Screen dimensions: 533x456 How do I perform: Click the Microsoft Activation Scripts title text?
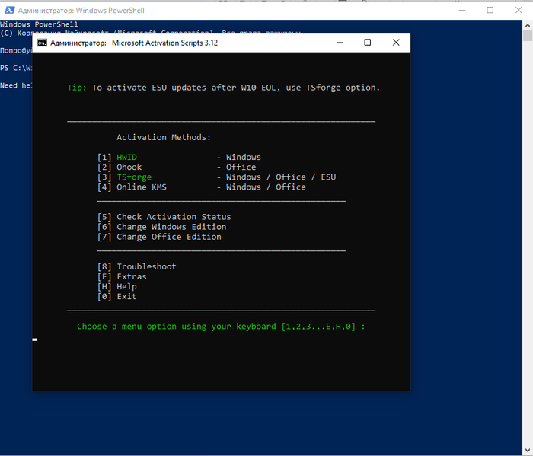[165, 43]
